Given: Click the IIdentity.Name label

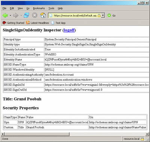Looking at the screenshot, I should (x=13, y=60).
